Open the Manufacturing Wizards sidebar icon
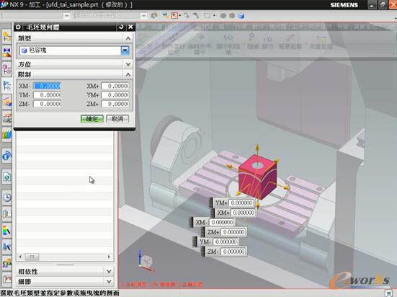The width and height of the screenshot is (397, 297). click(x=6, y=247)
